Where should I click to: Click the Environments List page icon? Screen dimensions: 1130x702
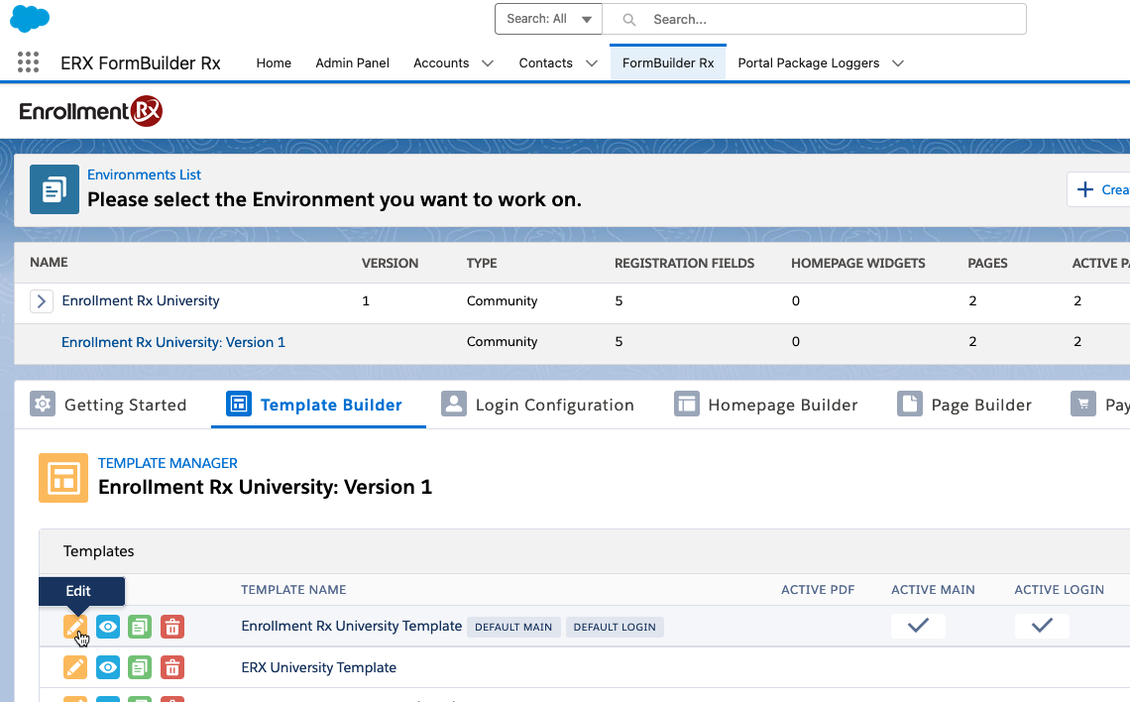click(x=55, y=189)
